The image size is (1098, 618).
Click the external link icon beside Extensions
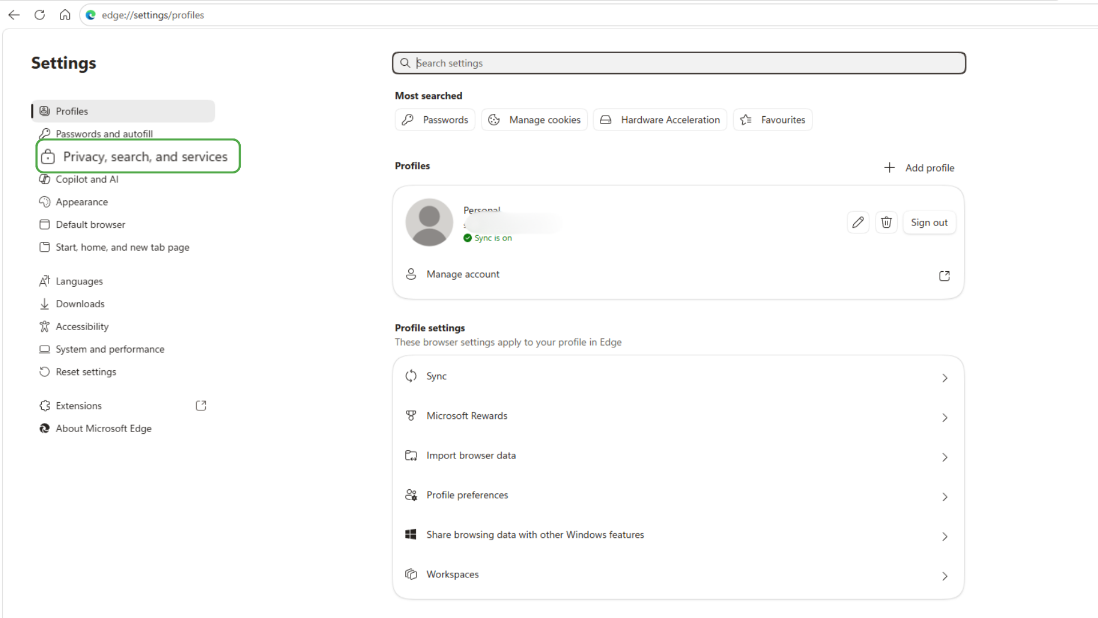(x=201, y=406)
